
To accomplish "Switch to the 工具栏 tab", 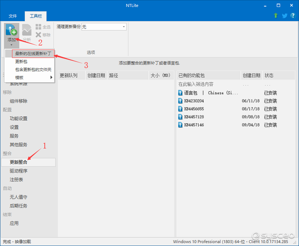I will tap(36, 16).
